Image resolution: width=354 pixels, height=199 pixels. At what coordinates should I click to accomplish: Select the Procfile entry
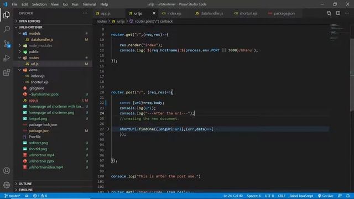34,137
